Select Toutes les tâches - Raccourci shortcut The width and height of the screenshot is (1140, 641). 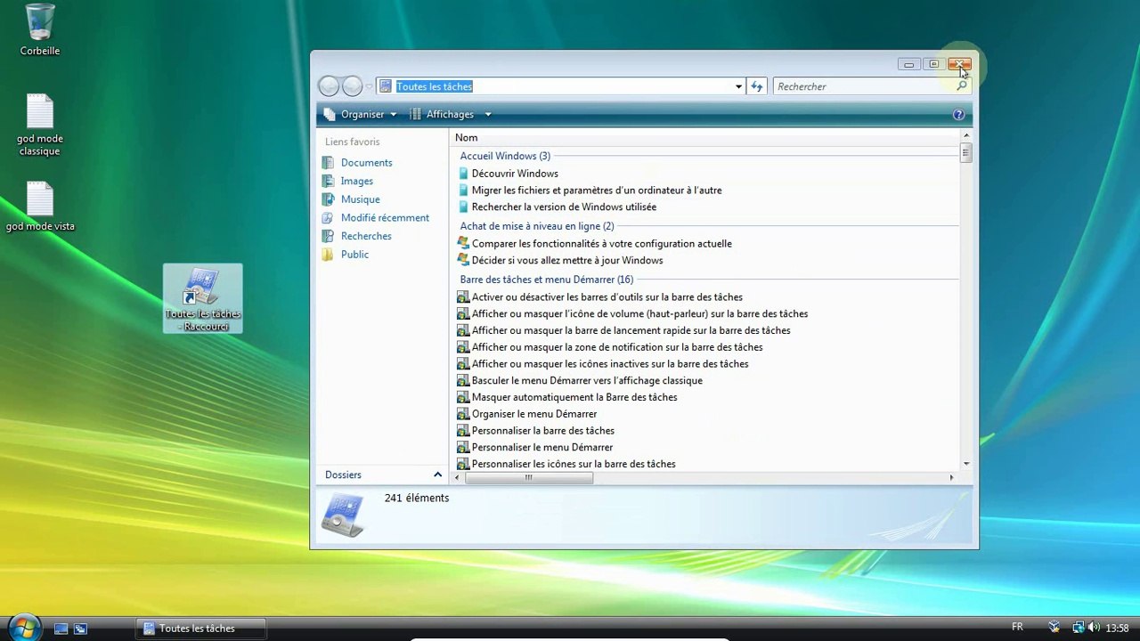203,298
